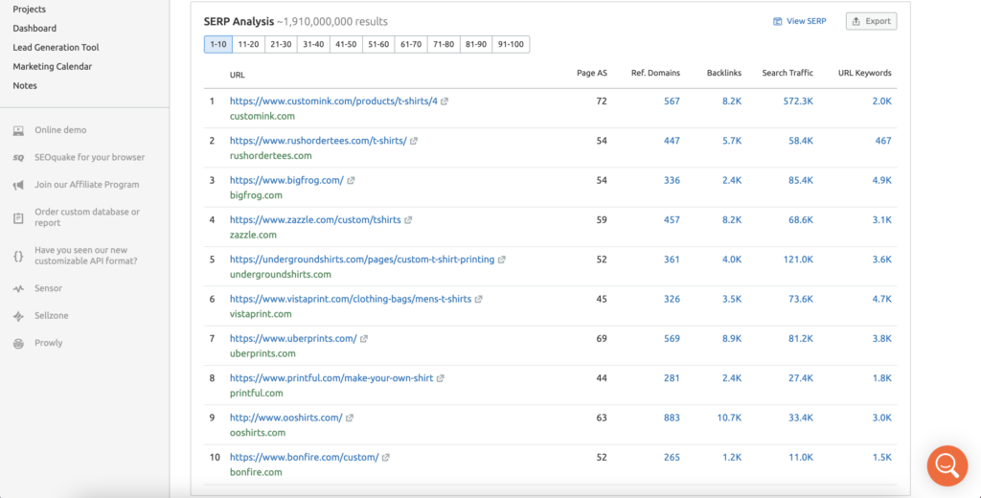
Task: Open printful.com URL external link icon
Action: (x=441, y=378)
